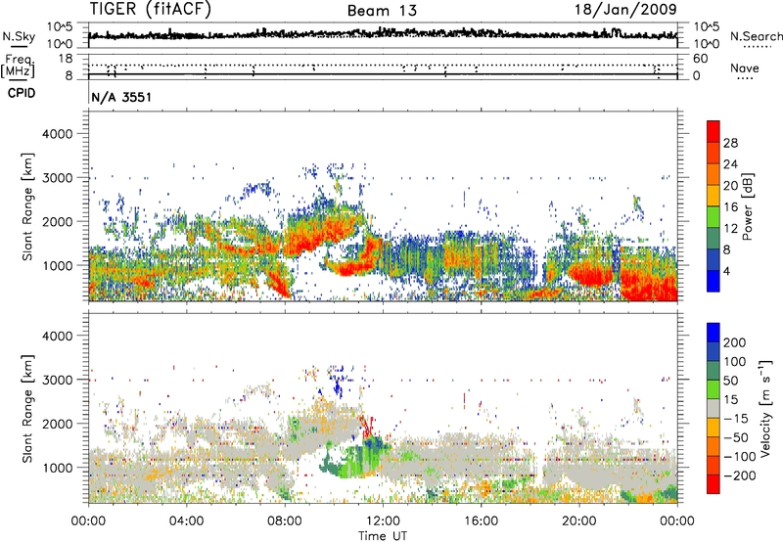This screenshot has height=542, width=783.
Task: Click the "2000" tick of the power panel
Action: pyautogui.click(x=57, y=221)
